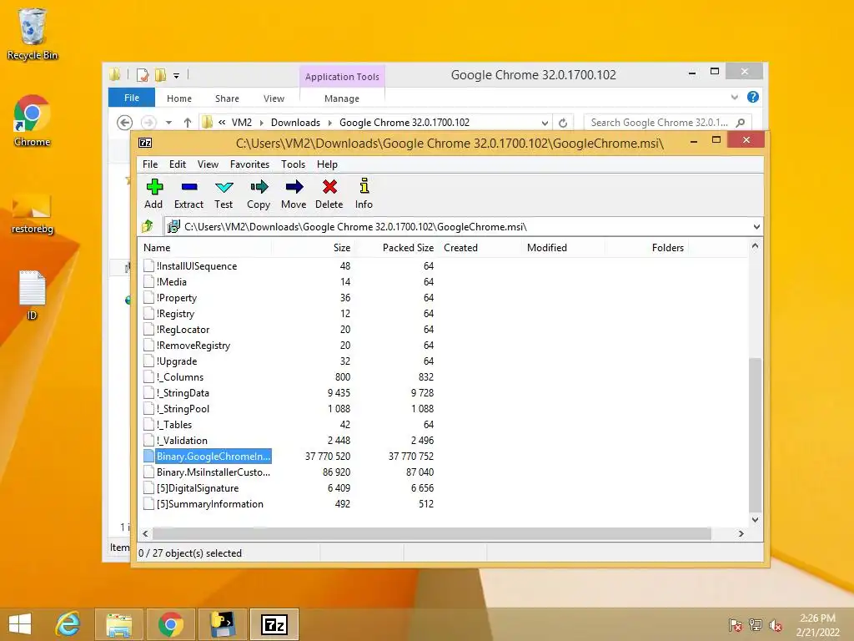Select the Chrome desktop shortcut
This screenshot has width=854, height=641.
coord(33,121)
